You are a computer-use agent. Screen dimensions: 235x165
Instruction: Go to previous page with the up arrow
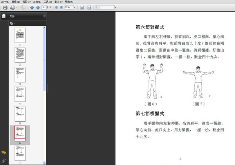32,7
